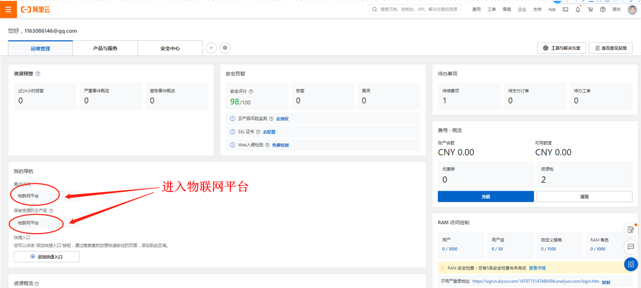The height and width of the screenshot is (288, 641).
Task: Open the orange hamburger menu icon
Action: [x=8, y=9]
